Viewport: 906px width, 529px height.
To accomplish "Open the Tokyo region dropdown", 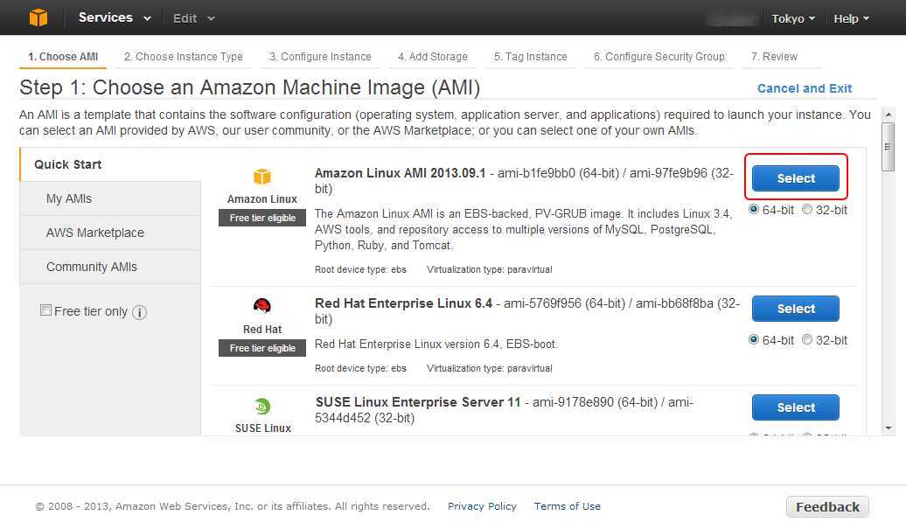I will pyautogui.click(x=793, y=18).
